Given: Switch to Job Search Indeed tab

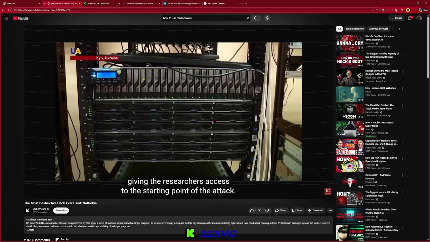Looking at the screenshot, I should pyautogui.click(x=222, y=3).
